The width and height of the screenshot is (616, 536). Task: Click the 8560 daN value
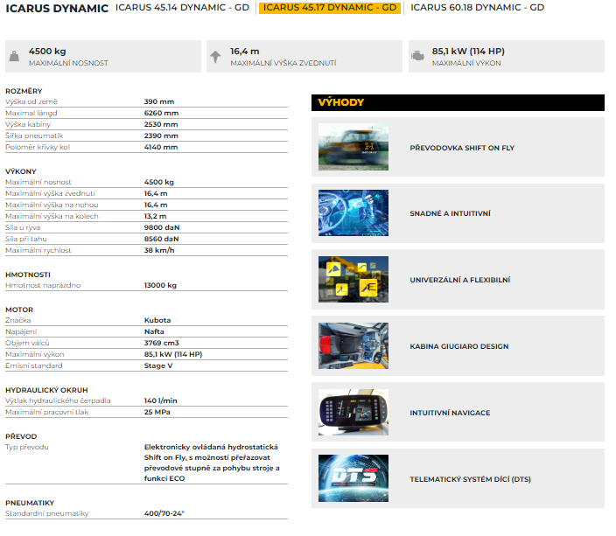(x=161, y=239)
